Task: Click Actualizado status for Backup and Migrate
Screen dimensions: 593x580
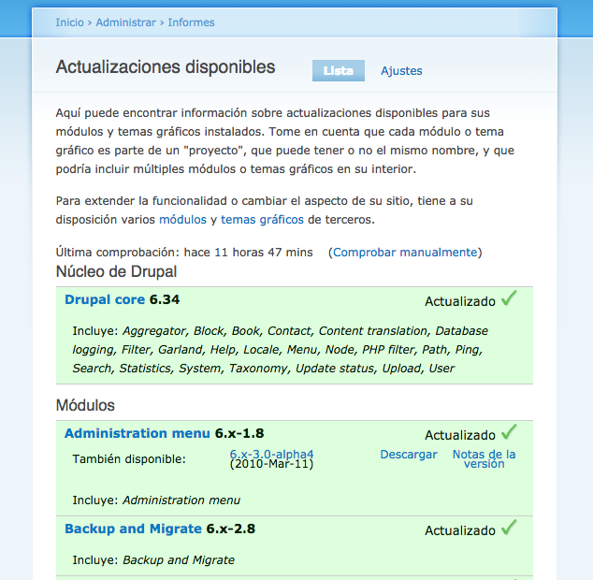Action: [460, 530]
